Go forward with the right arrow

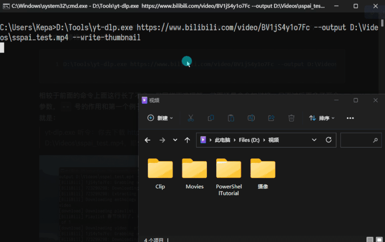click(x=162, y=140)
